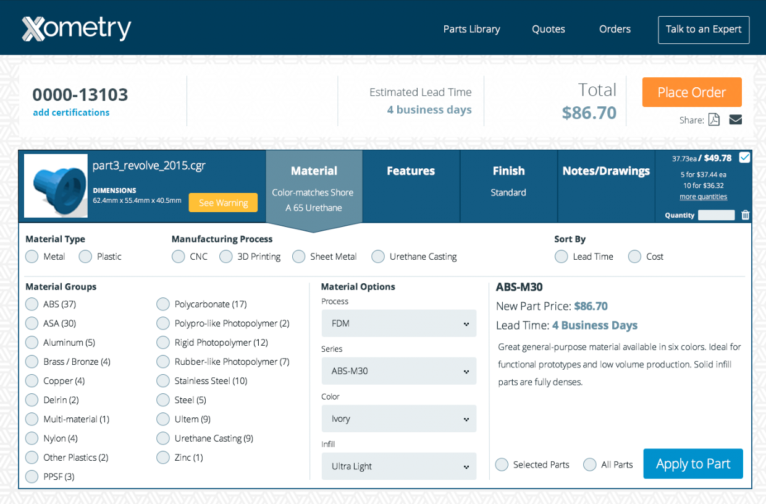Click the ABS-M30 material heading

pos(520,287)
